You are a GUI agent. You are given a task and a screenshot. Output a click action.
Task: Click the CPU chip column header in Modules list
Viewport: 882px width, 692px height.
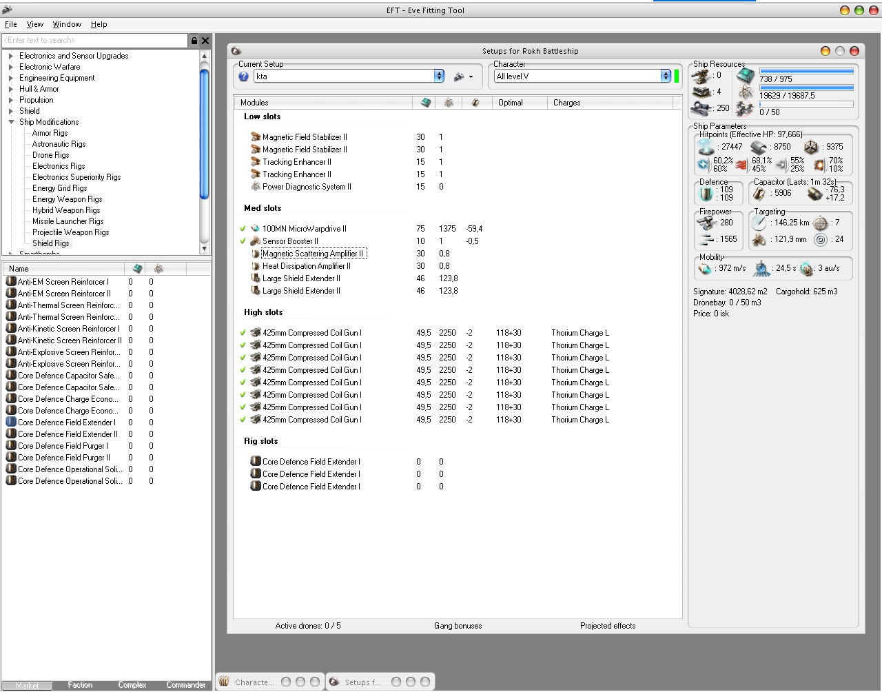coord(426,103)
